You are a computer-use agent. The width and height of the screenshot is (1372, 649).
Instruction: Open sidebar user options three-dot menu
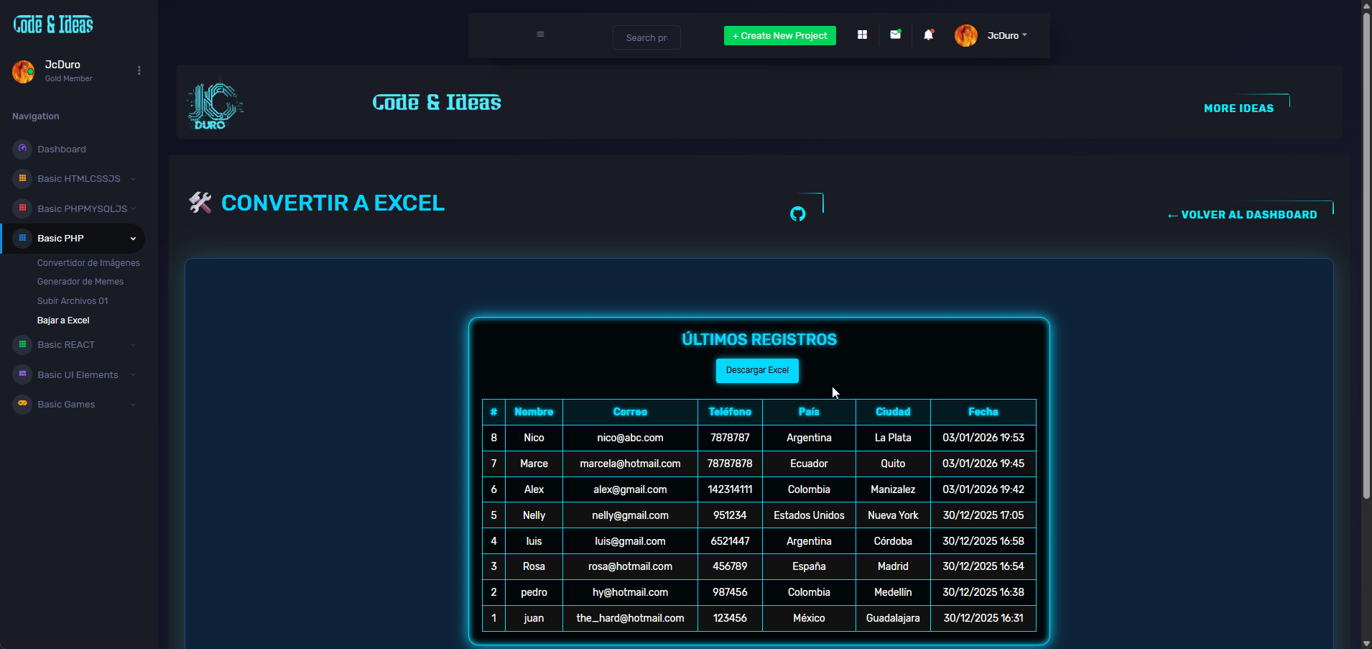(x=139, y=70)
